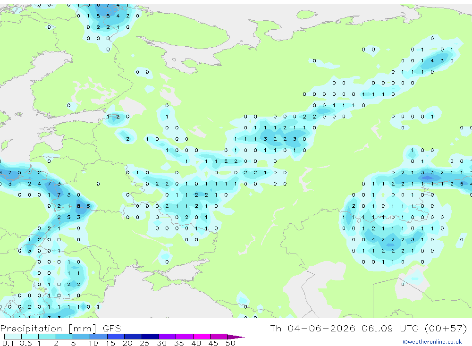Screen dimensions: 472x346
Task: Select the legend swatch between 15 and 20
Action: [x=116, y=337]
